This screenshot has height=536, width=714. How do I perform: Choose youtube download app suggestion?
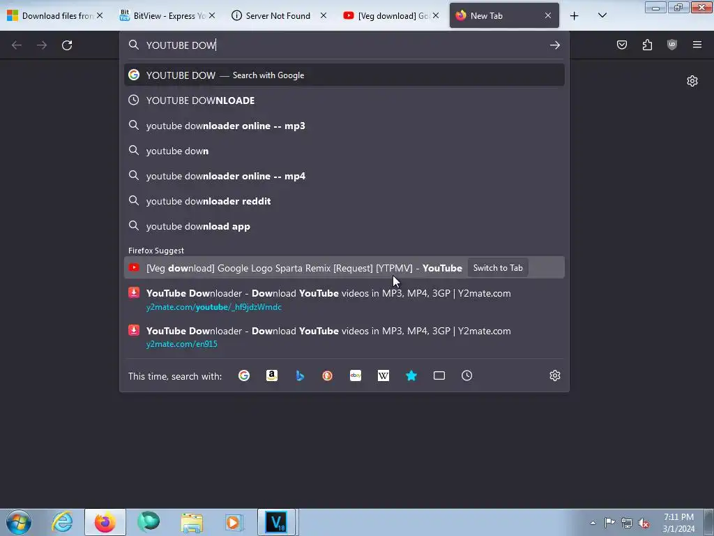344,226
